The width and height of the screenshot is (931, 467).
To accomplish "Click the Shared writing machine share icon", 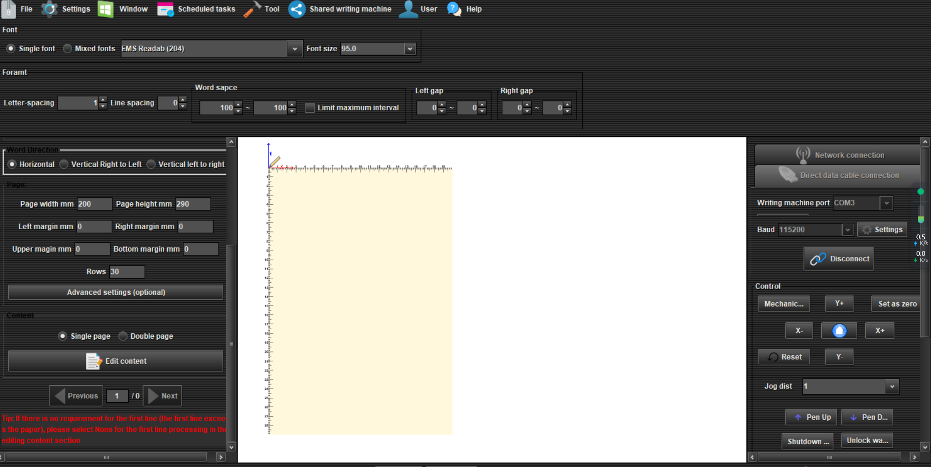I will 297,9.
